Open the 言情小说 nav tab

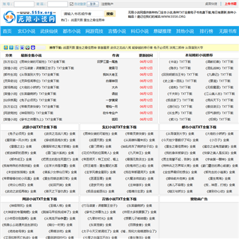pos(117,31)
